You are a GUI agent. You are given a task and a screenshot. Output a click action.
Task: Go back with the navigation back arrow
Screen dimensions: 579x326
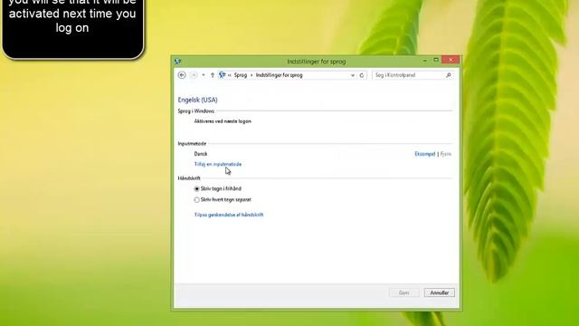pyautogui.click(x=182, y=75)
